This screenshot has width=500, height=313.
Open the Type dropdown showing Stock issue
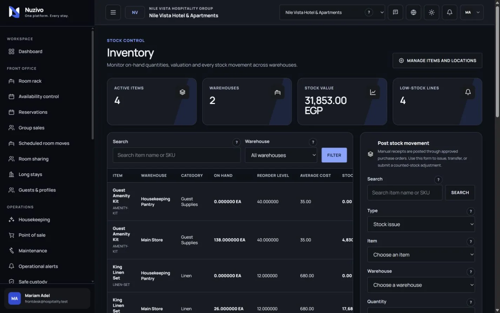421,224
